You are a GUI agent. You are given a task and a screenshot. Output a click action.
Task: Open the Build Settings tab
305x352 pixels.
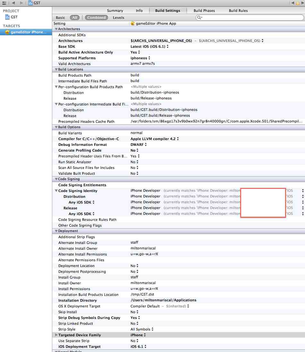[167, 11]
